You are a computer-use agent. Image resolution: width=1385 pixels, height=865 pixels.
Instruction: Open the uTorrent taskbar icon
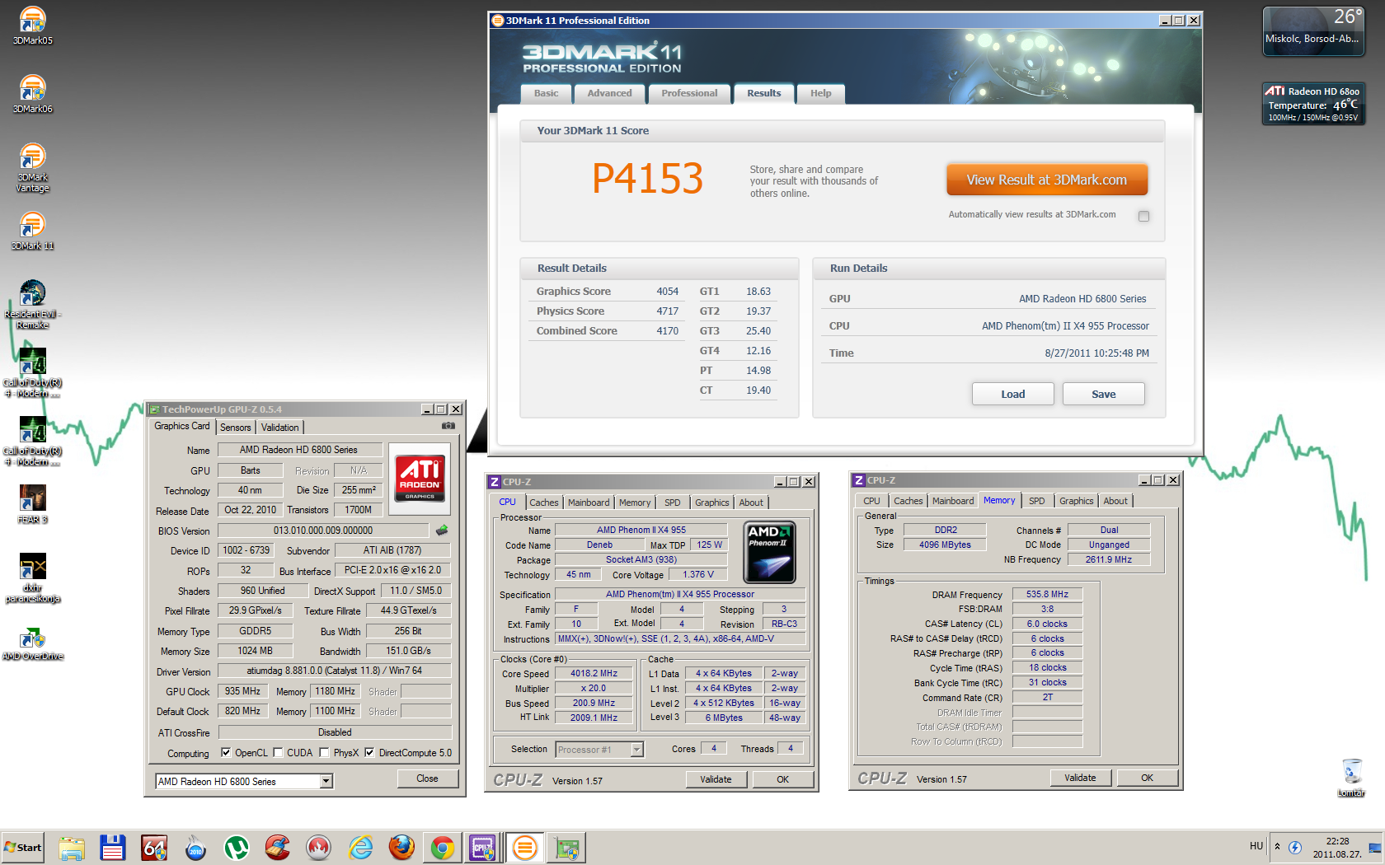pyautogui.click(x=237, y=847)
